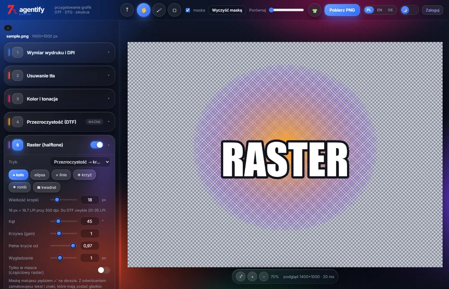Image resolution: width=449 pixels, height=289 pixels.
Task: Toggle dark mode with the moon switch
Action: [409, 10]
